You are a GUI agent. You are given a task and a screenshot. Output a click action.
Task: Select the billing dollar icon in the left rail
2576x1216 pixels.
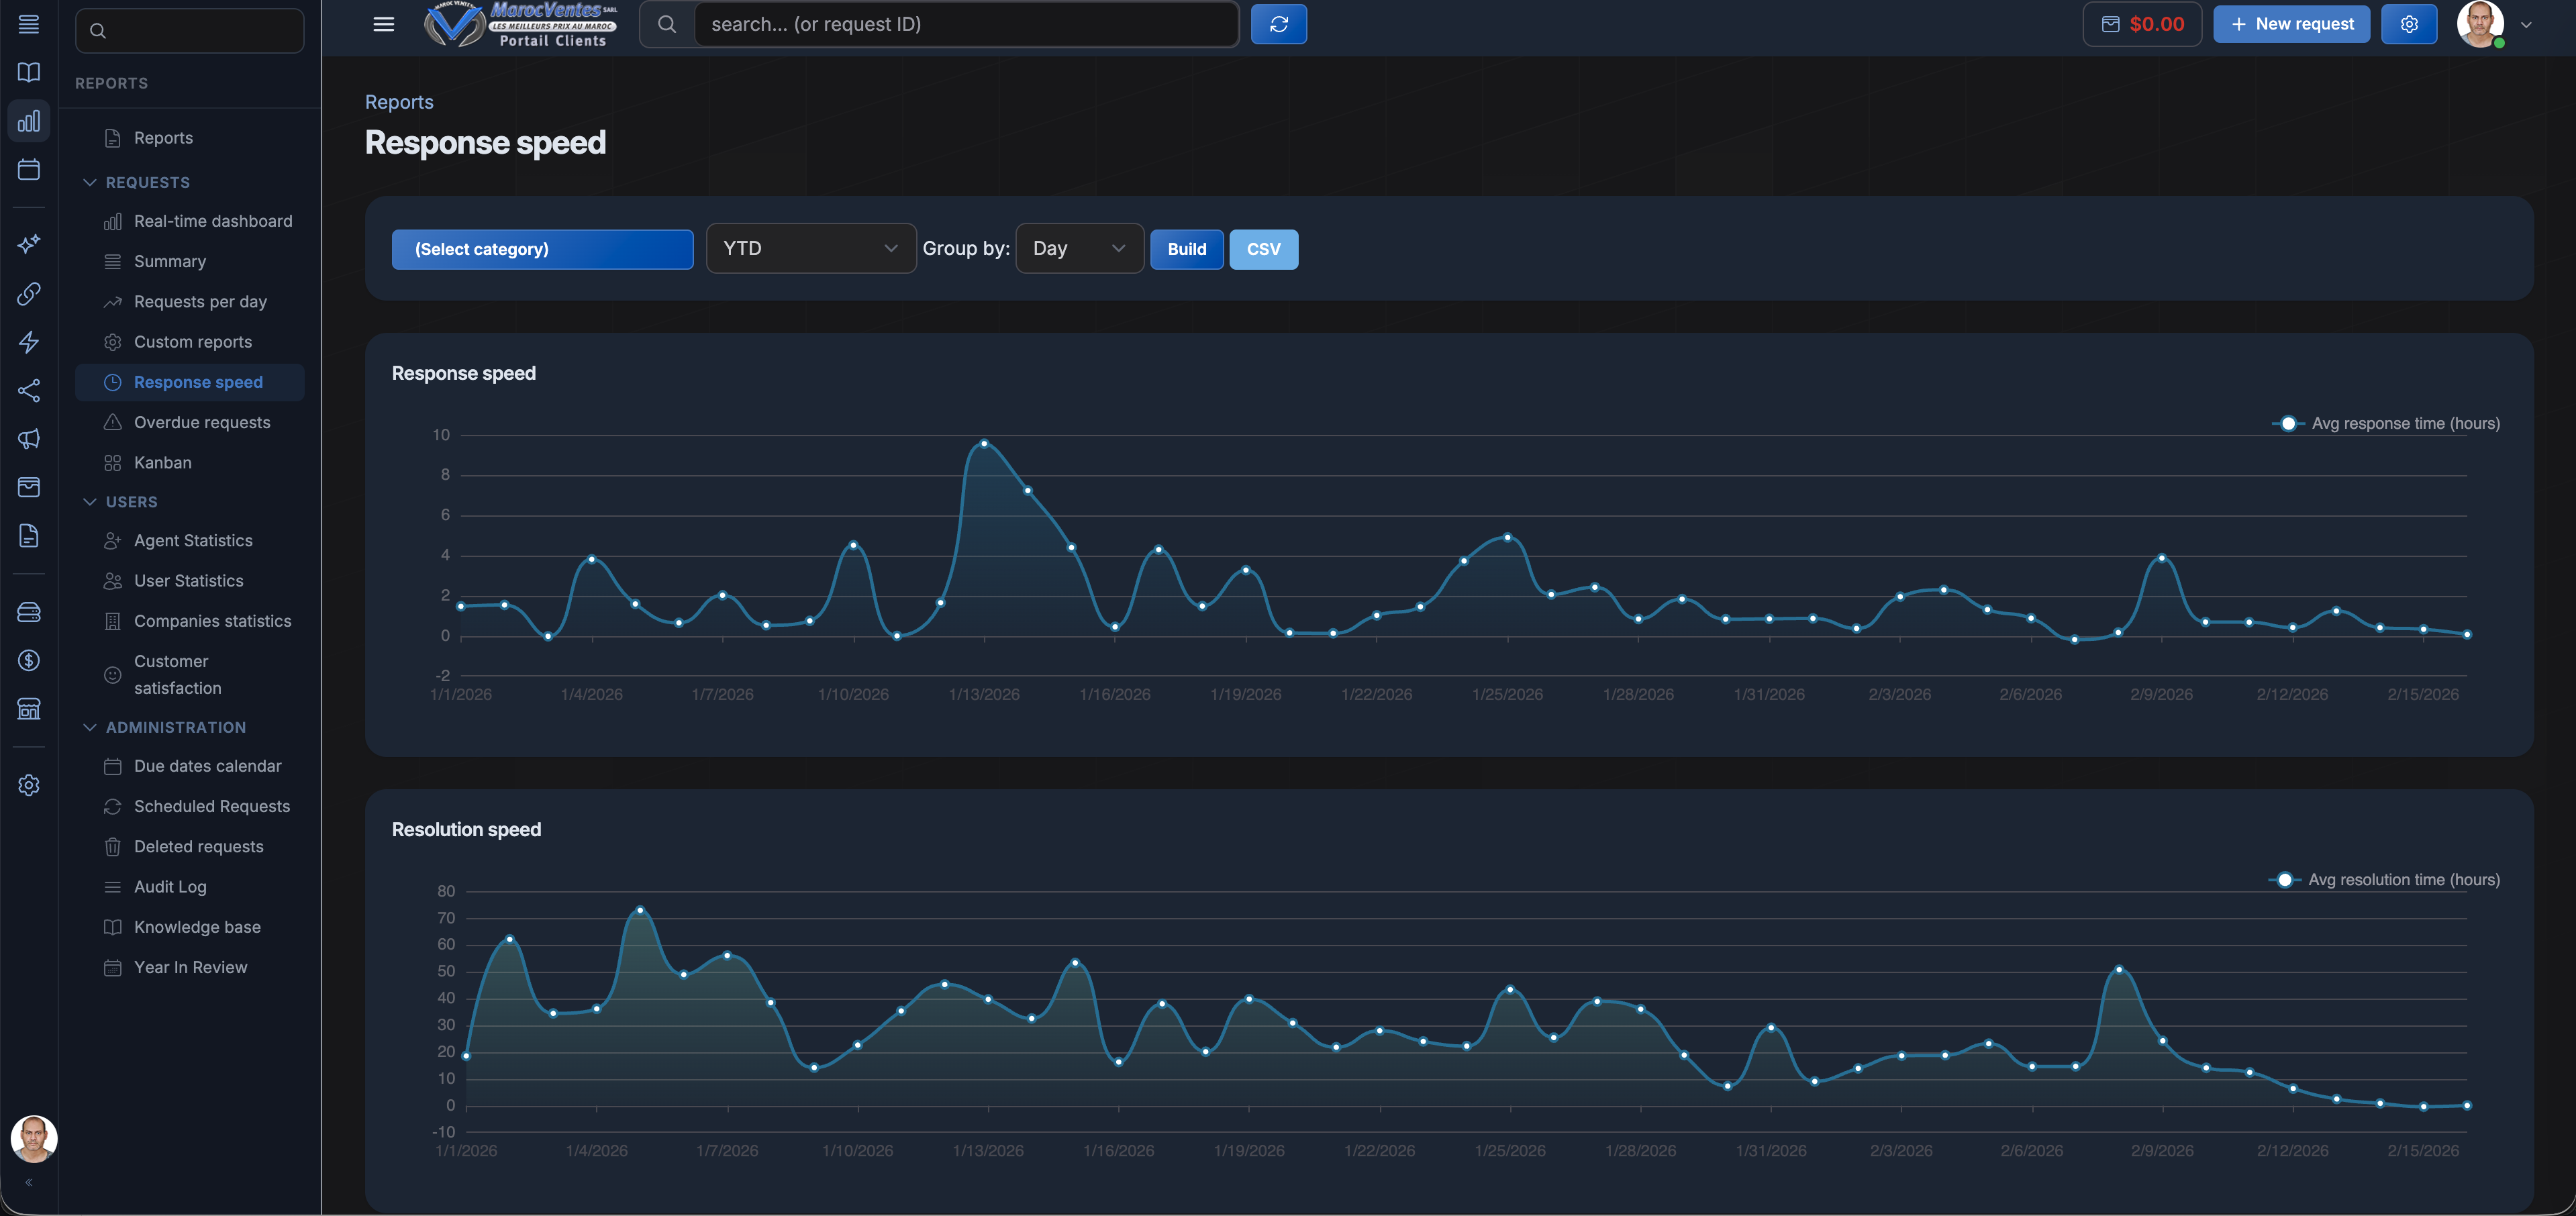28,660
